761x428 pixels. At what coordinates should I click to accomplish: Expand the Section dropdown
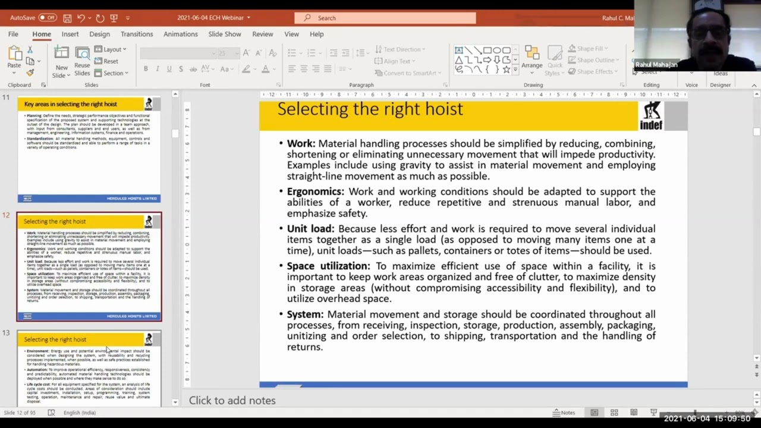tap(111, 73)
